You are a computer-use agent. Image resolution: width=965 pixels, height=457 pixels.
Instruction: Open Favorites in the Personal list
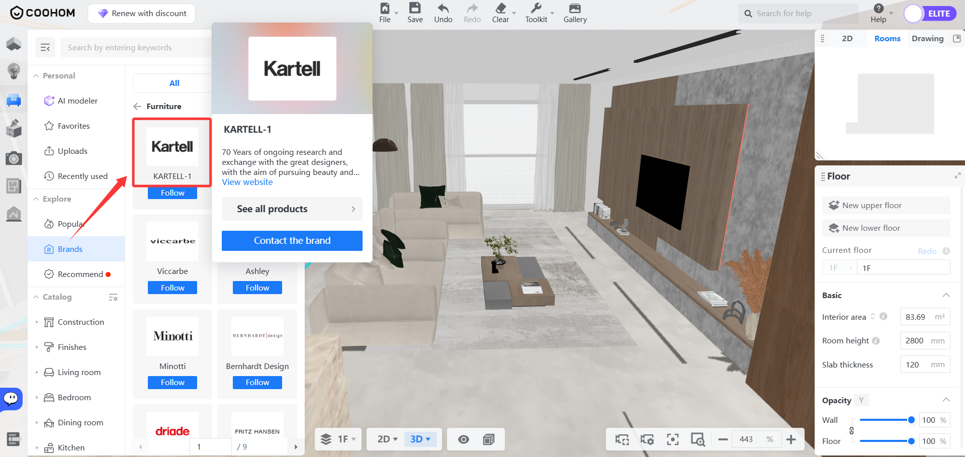[76, 126]
